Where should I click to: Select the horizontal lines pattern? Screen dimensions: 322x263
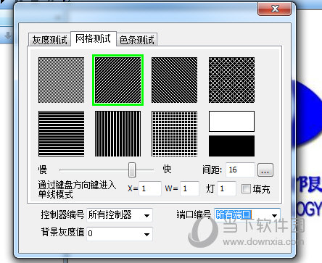(62, 133)
